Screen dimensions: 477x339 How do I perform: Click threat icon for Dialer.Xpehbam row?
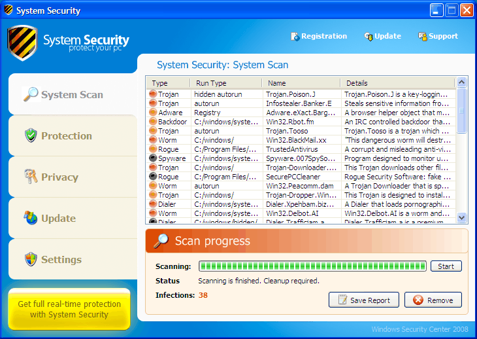point(153,204)
